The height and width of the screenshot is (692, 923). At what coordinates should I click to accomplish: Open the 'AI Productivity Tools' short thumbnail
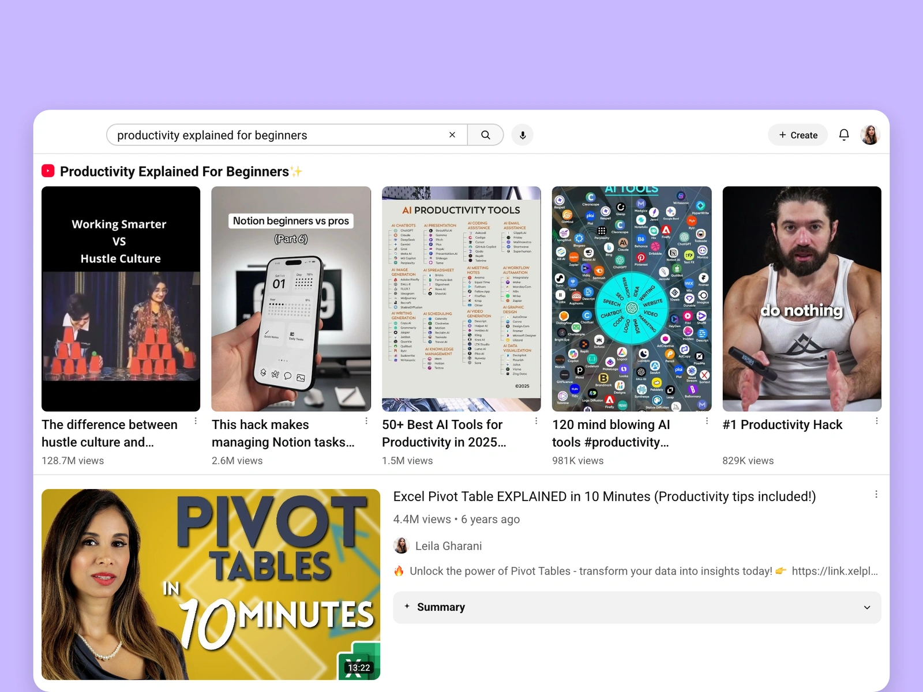[x=461, y=299]
